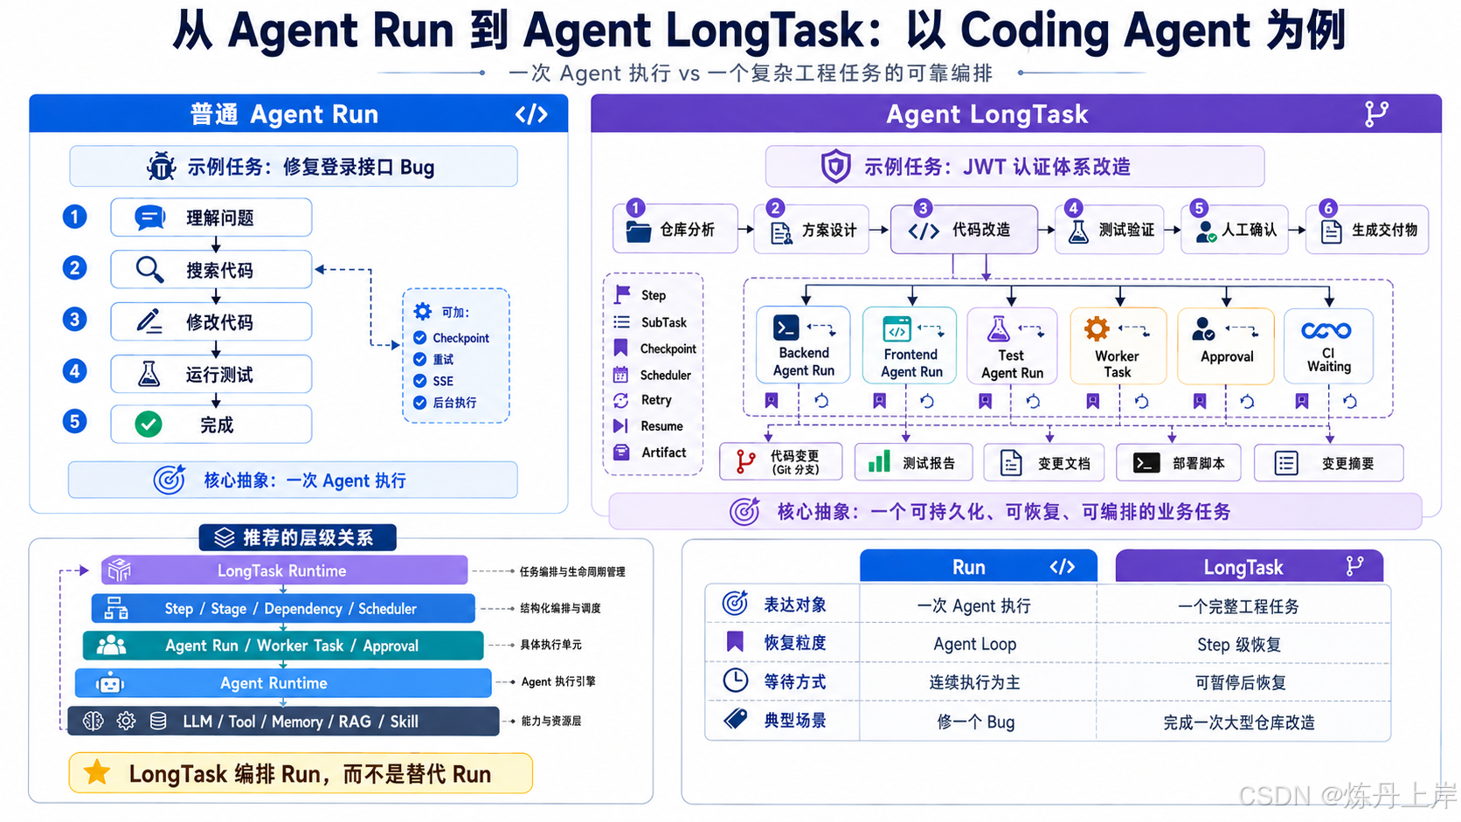Select the 生成交付物 pipeline step
This screenshot has height=822, width=1461.
(1367, 230)
